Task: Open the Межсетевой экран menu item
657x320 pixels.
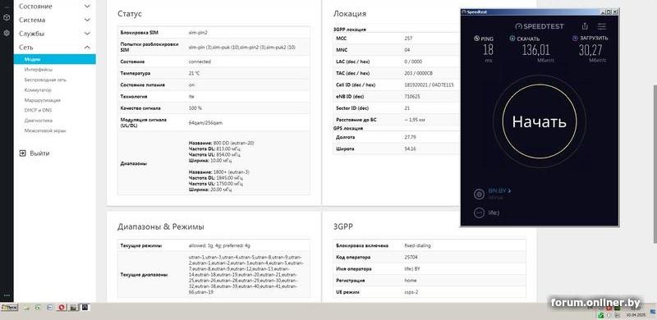Action: pos(45,130)
